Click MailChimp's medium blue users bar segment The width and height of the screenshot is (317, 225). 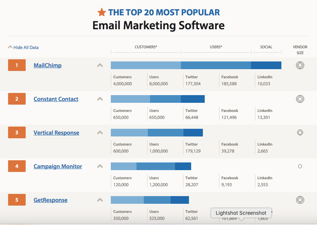(216, 65)
